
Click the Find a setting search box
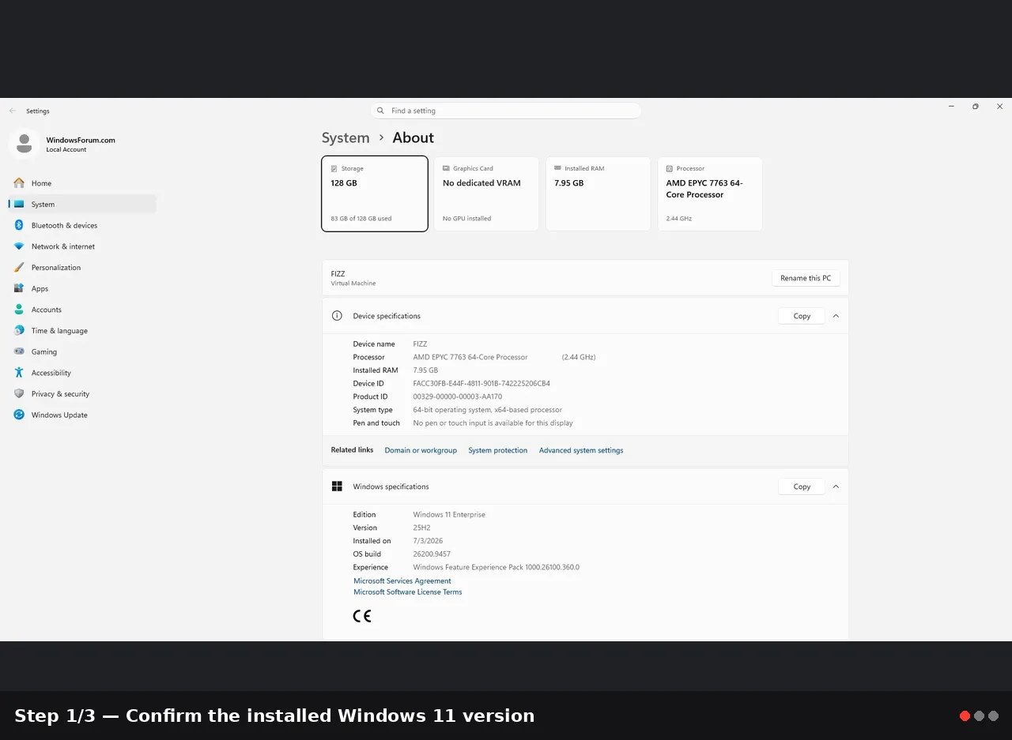(x=506, y=111)
